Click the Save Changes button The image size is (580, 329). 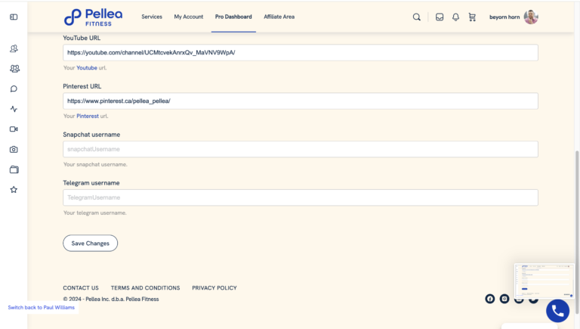tap(91, 243)
